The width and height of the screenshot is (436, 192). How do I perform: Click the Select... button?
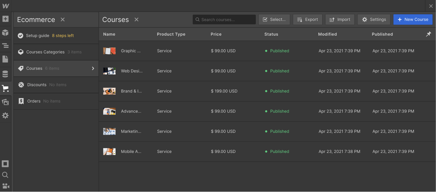point(274,20)
